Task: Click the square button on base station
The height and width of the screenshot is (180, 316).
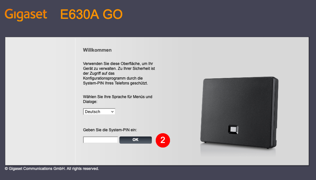Action: (233, 129)
